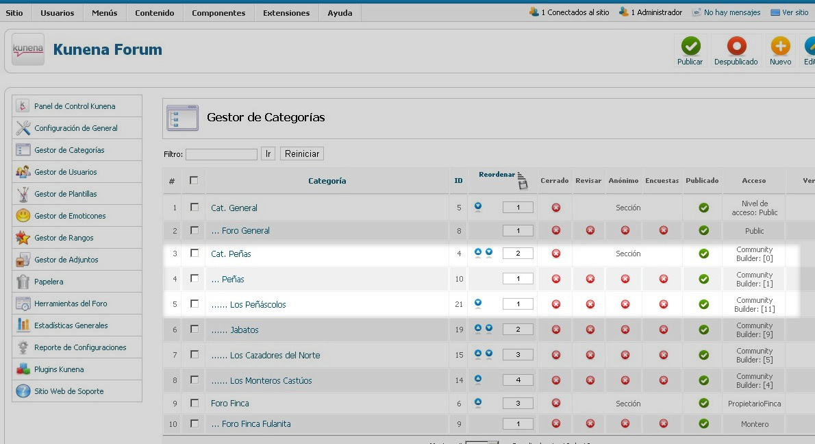Open the Sitio menu
This screenshot has width=815, height=444.
(14, 13)
